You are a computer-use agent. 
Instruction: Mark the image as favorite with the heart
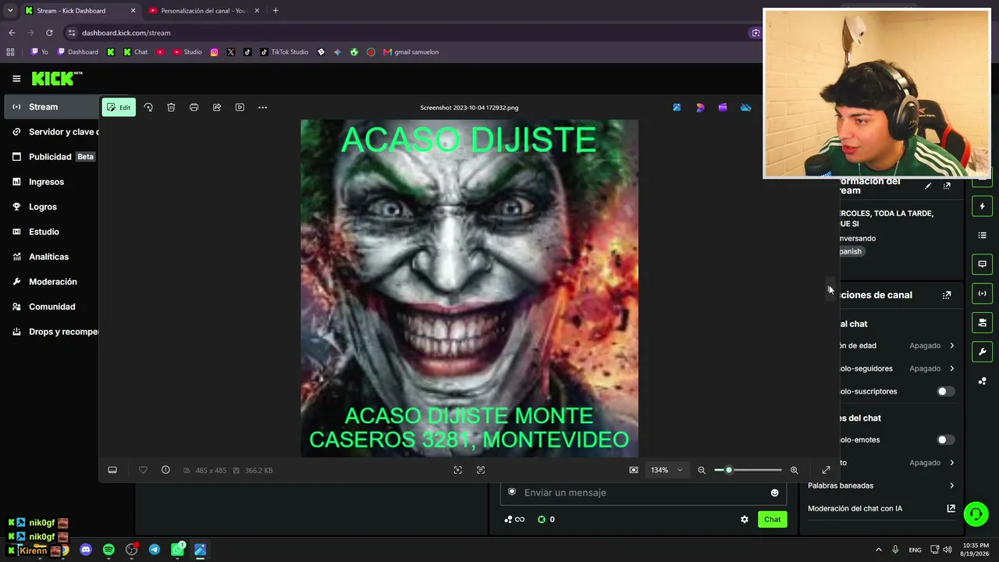143,470
